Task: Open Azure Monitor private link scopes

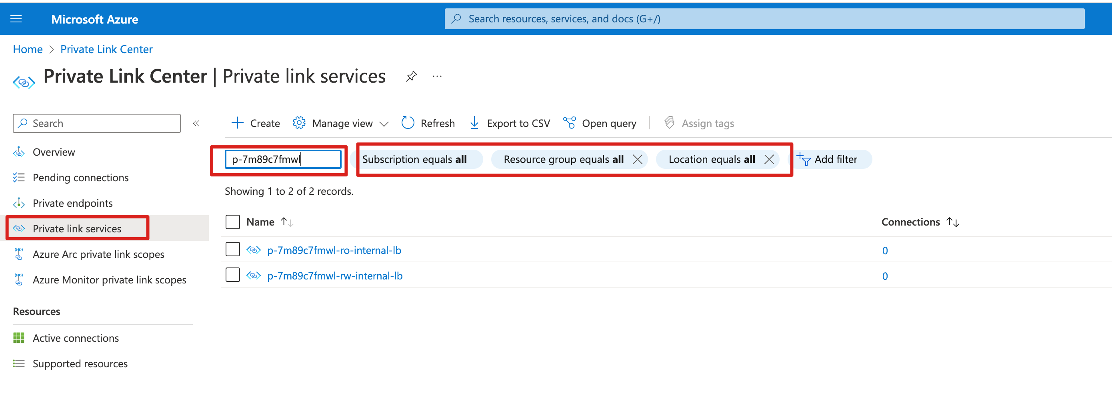Action: pyautogui.click(x=110, y=279)
